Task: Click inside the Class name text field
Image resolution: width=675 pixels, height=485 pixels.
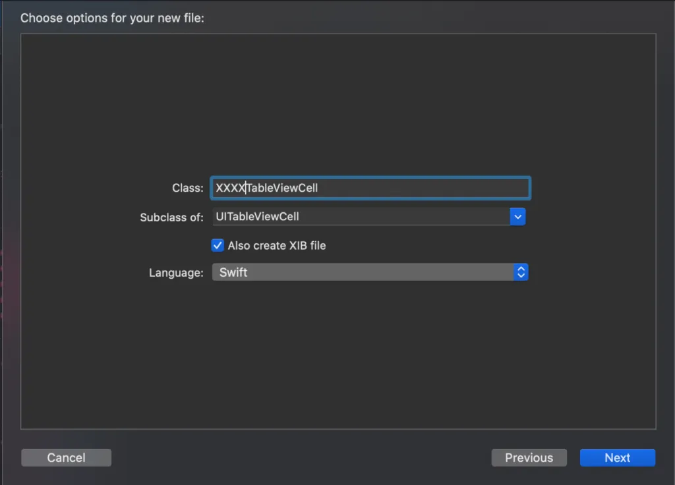Action: coord(369,188)
